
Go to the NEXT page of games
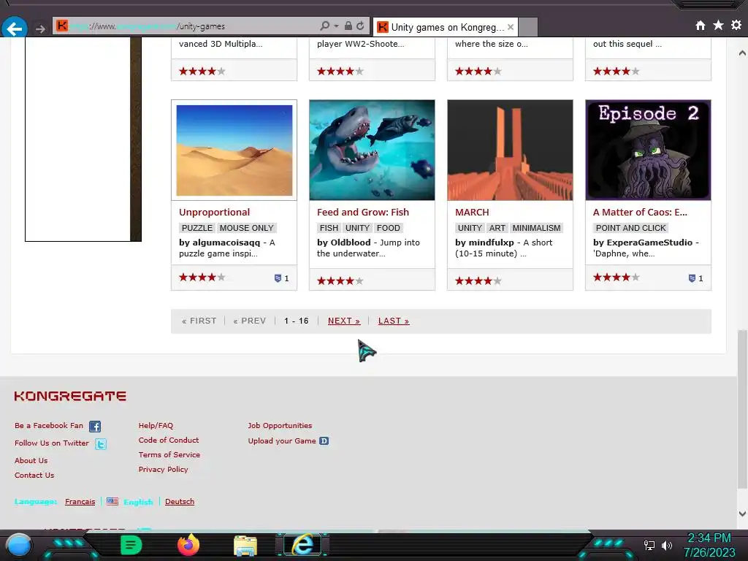click(x=344, y=321)
